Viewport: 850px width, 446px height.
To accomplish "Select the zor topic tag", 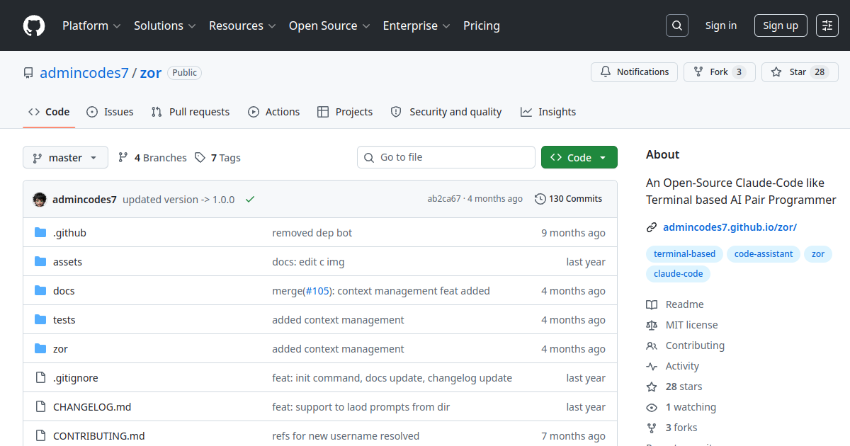I will click(x=818, y=254).
